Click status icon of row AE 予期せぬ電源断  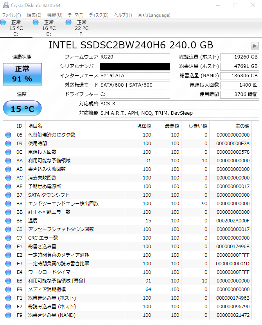pyautogui.click(x=8, y=186)
